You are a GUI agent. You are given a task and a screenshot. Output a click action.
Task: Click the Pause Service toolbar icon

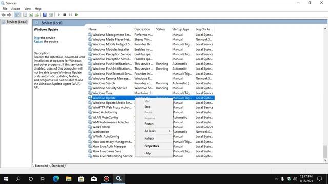tap(71, 15)
